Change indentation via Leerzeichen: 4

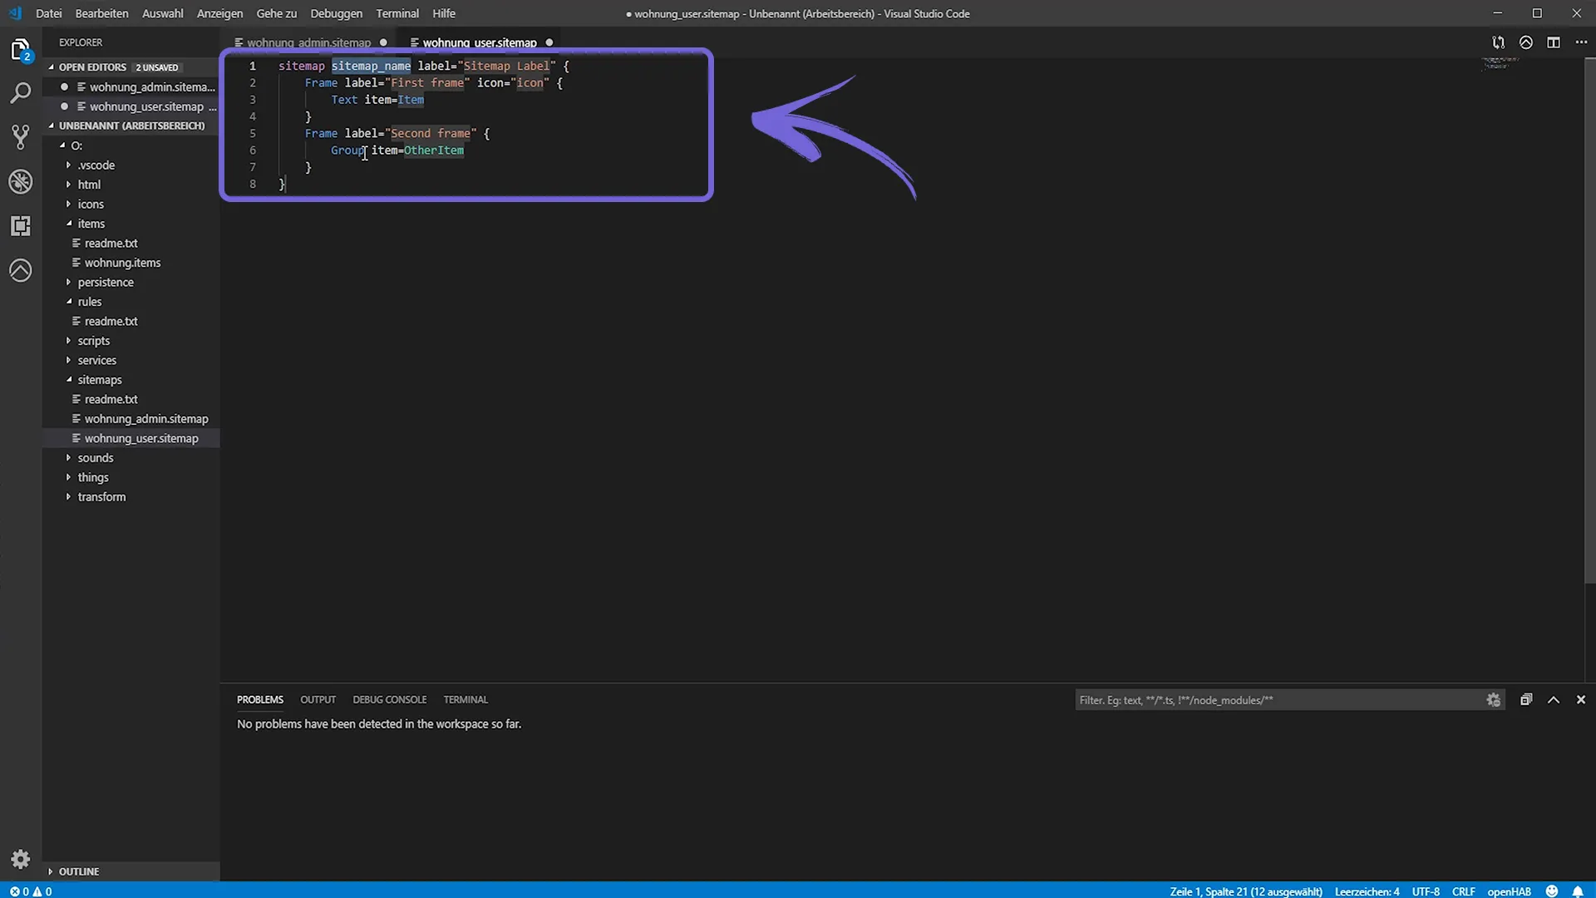[1367, 891]
